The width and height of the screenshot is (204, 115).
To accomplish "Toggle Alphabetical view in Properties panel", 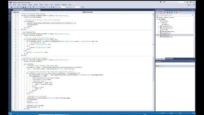I will (159, 66).
